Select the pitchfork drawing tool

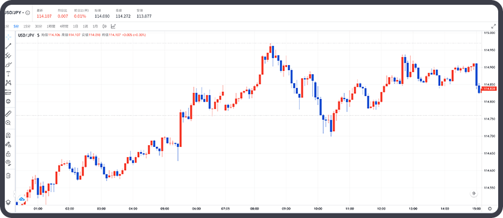coord(8,56)
